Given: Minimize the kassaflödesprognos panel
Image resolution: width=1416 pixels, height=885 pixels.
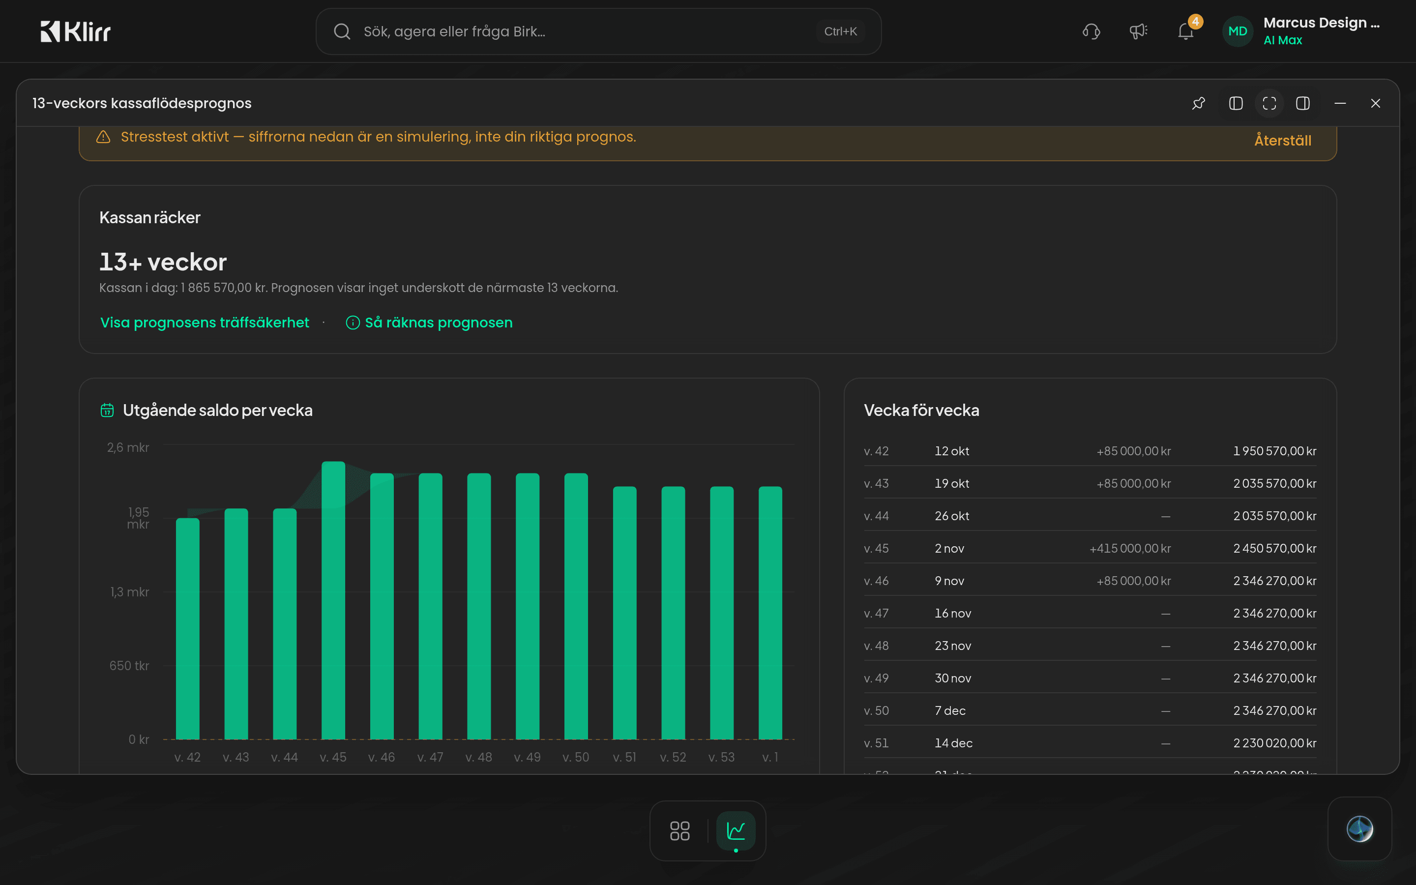Looking at the screenshot, I should coord(1340,104).
